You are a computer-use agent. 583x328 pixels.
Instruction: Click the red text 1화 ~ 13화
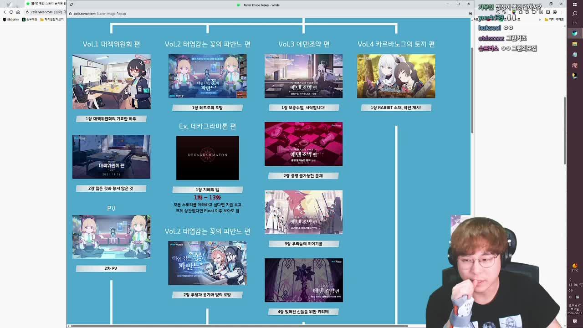click(207, 197)
